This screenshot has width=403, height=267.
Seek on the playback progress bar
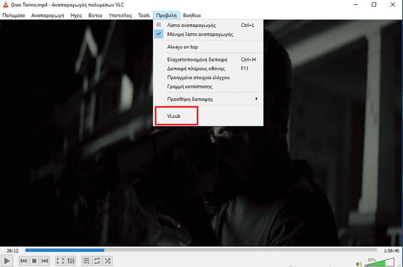pos(201,250)
